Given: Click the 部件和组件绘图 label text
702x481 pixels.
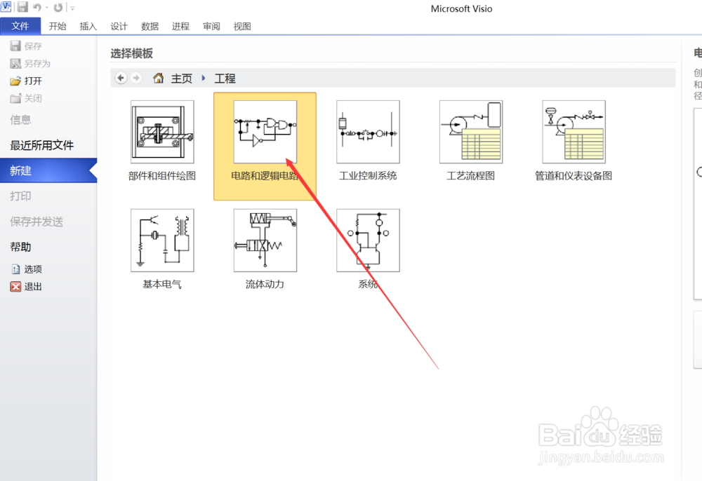Looking at the screenshot, I should click(x=162, y=176).
